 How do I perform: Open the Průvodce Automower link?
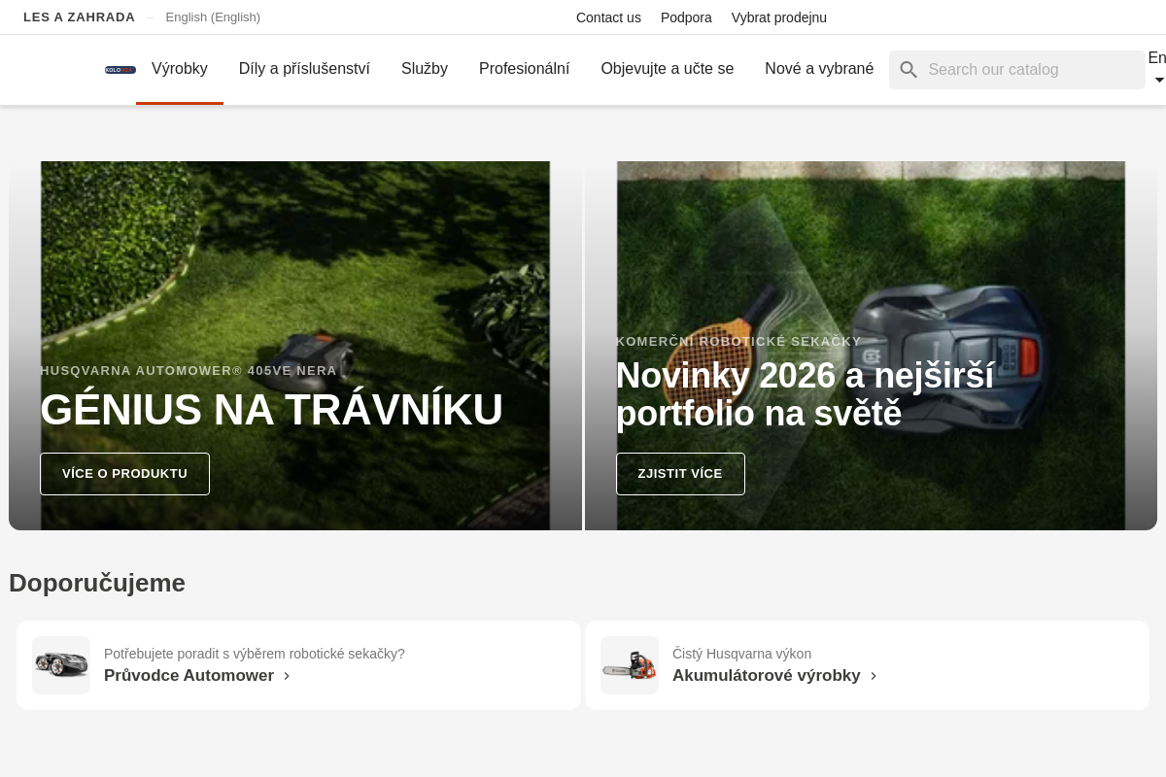coord(189,676)
